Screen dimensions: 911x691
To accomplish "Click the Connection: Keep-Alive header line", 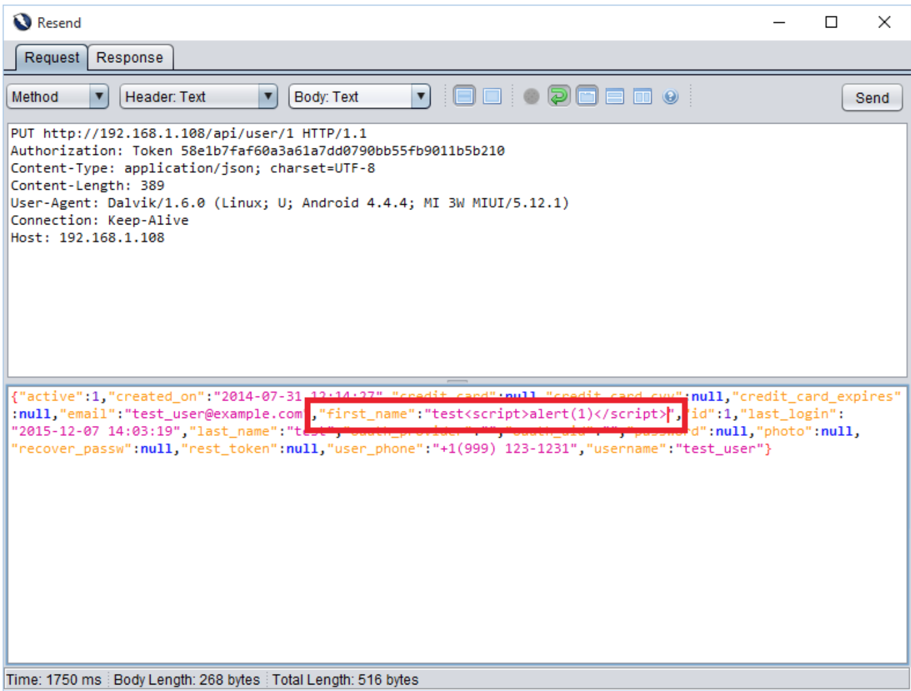I will 99,220.
